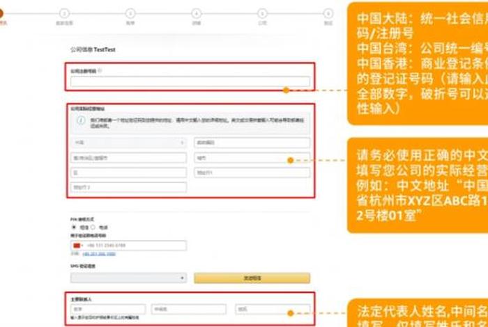
Task: Click the city (城市) input field
Action: click(252, 158)
